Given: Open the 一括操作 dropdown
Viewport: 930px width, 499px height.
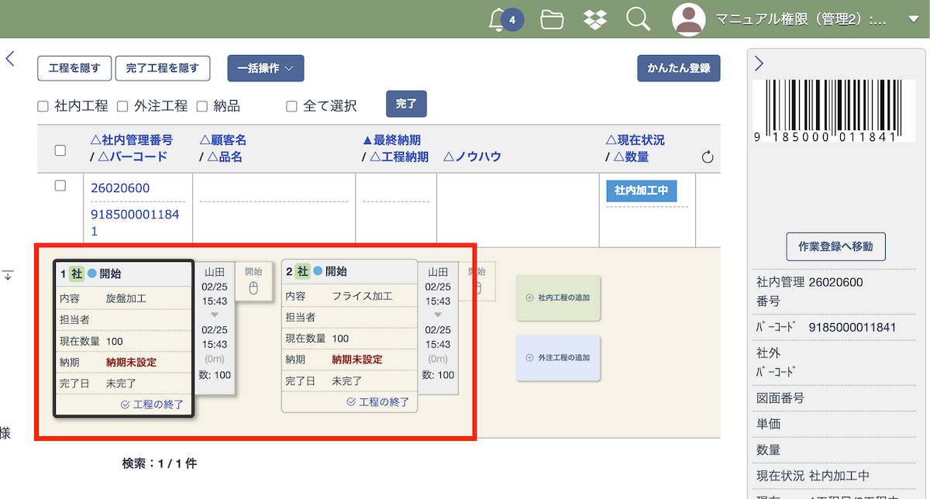Looking at the screenshot, I should [x=265, y=68].
